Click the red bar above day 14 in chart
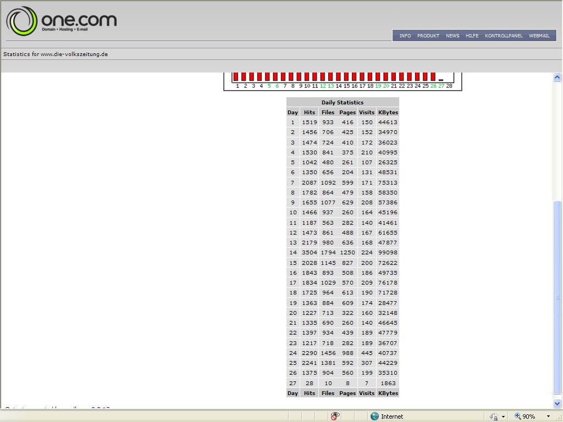Image resolution: width=563 pixels, height=422 pixels. [x=338, y=76]
